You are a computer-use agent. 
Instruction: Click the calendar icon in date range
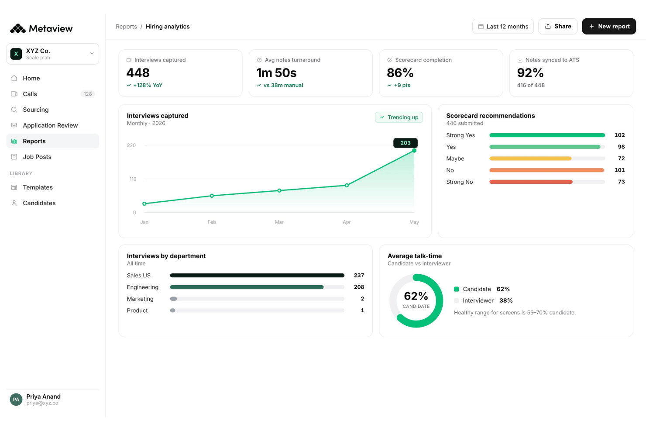(481, 27)
